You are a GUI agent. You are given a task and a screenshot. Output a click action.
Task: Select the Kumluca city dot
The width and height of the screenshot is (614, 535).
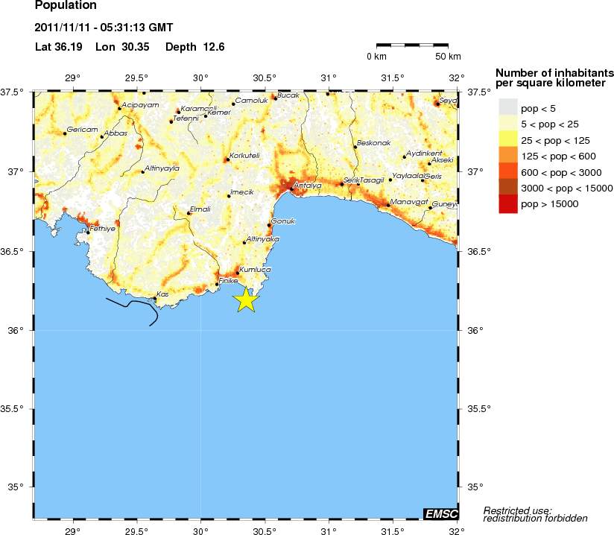(x=238, y=273)
